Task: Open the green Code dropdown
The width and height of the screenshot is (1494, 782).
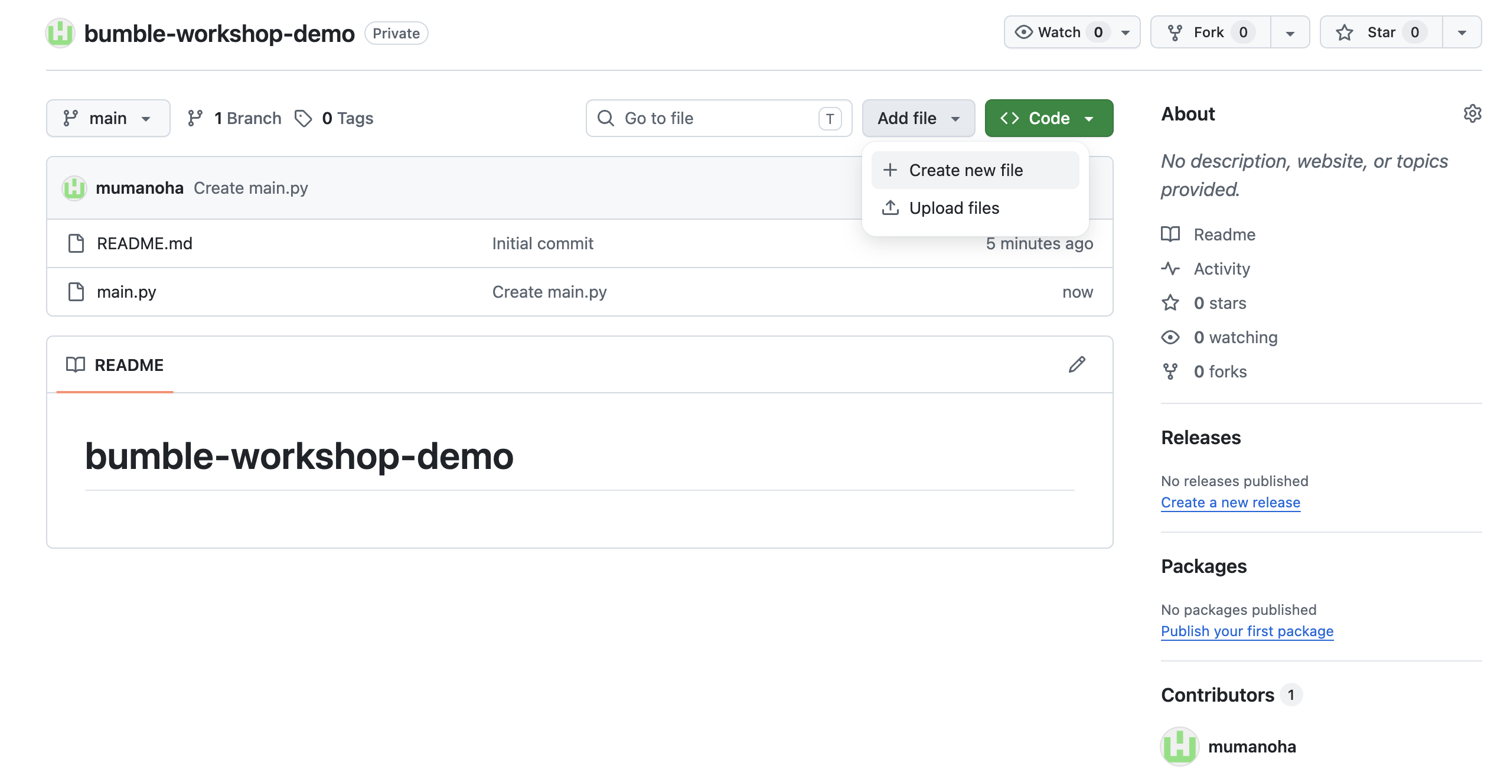Action: pyautogui.click(x=1049, y=118)
